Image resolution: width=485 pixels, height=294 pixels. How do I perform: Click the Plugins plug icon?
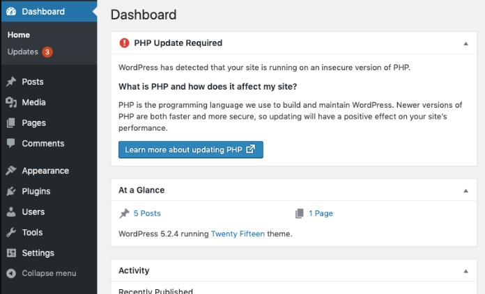click(11, 191)
